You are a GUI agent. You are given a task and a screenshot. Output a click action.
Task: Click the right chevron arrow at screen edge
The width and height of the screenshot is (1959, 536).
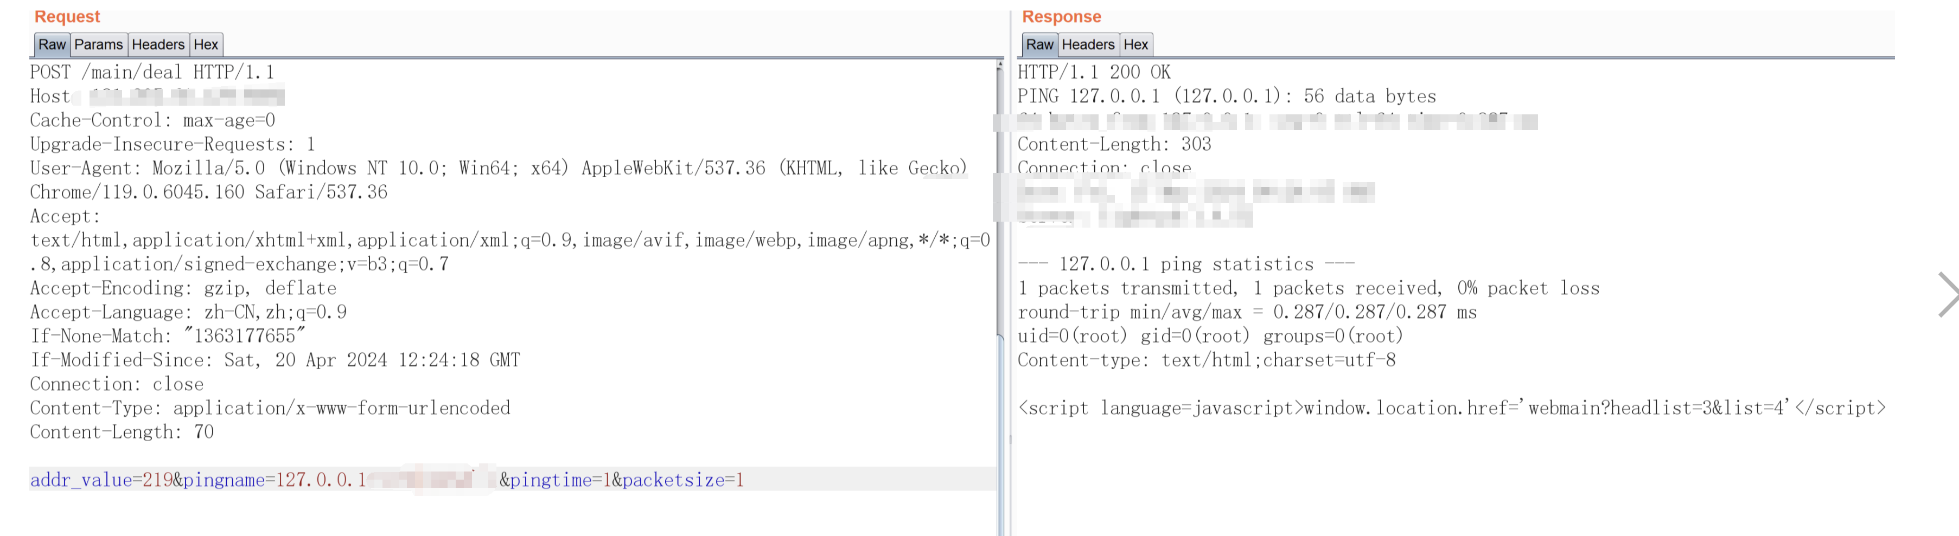point(1948,295)
